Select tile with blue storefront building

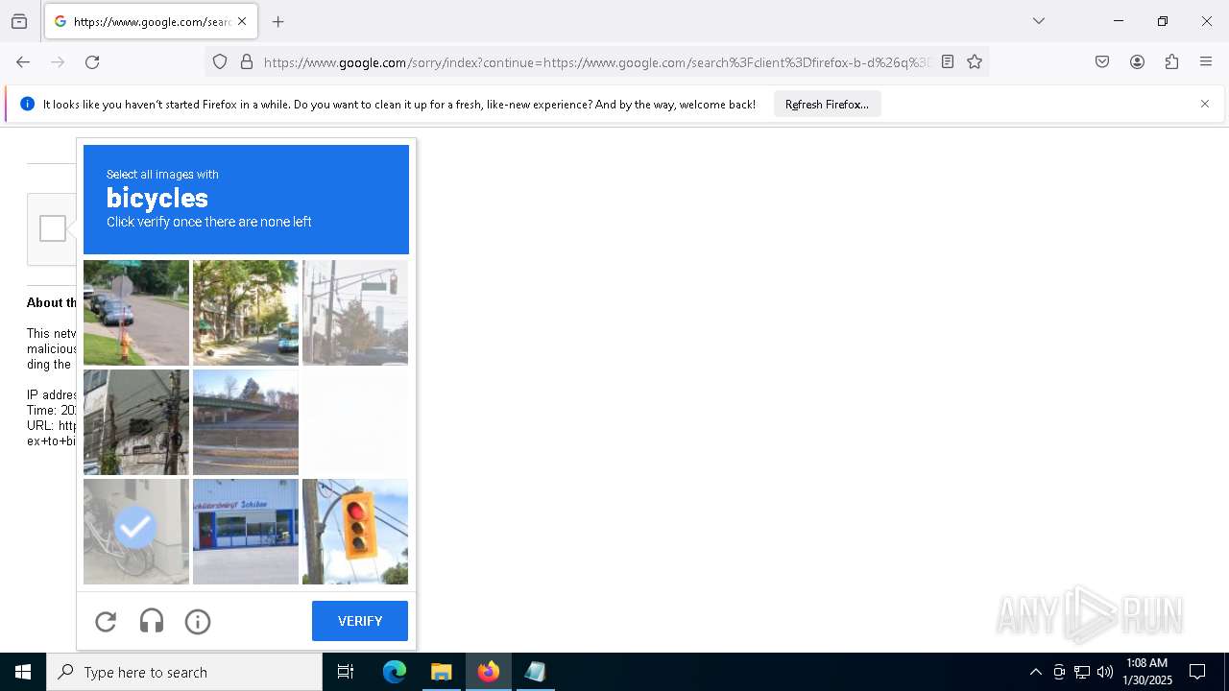tap(246, 532)
